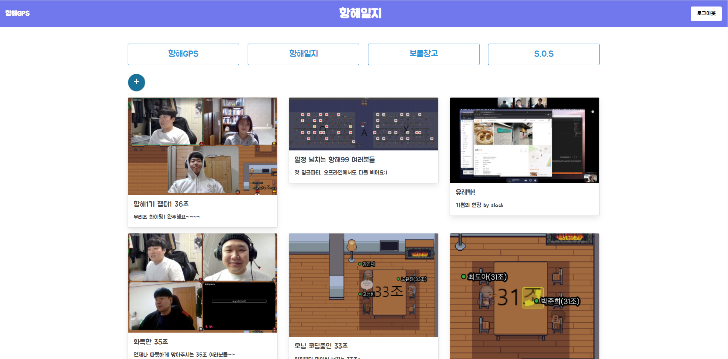
Task: Click the blue plus add-post button
Action: 136,82
